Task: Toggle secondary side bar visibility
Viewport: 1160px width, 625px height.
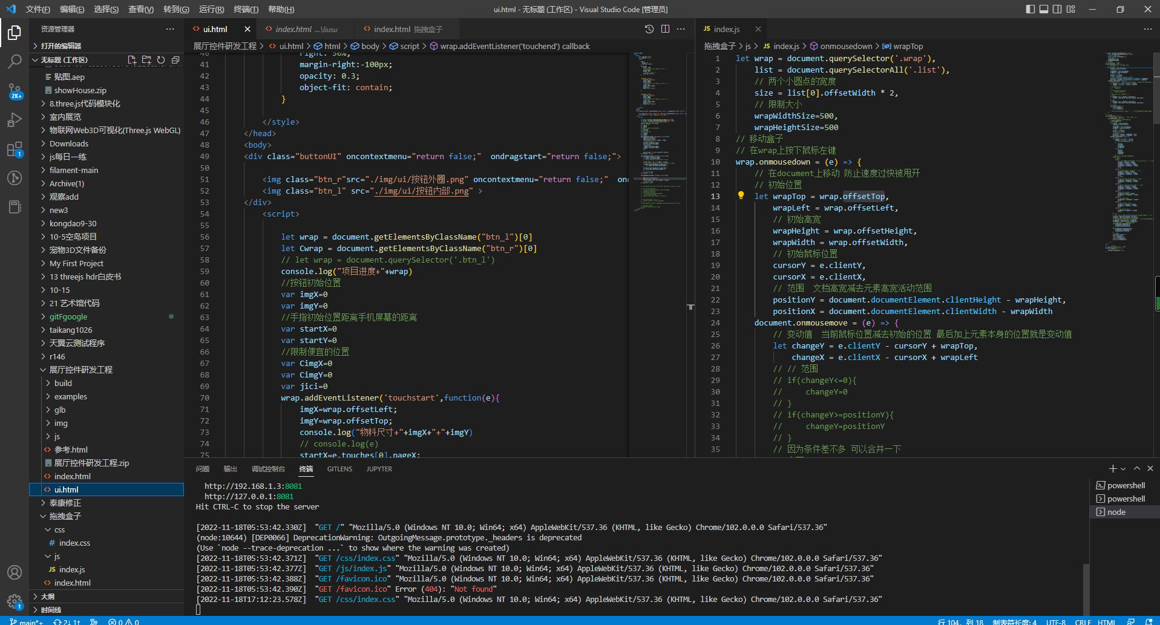Action: tap(1057, 9)
